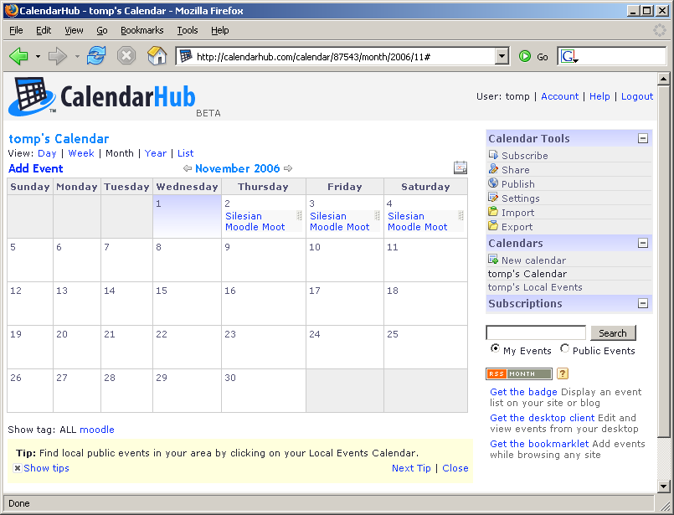
Task: Click the RSS help question mark icon
Action: [x=563, y=373]
